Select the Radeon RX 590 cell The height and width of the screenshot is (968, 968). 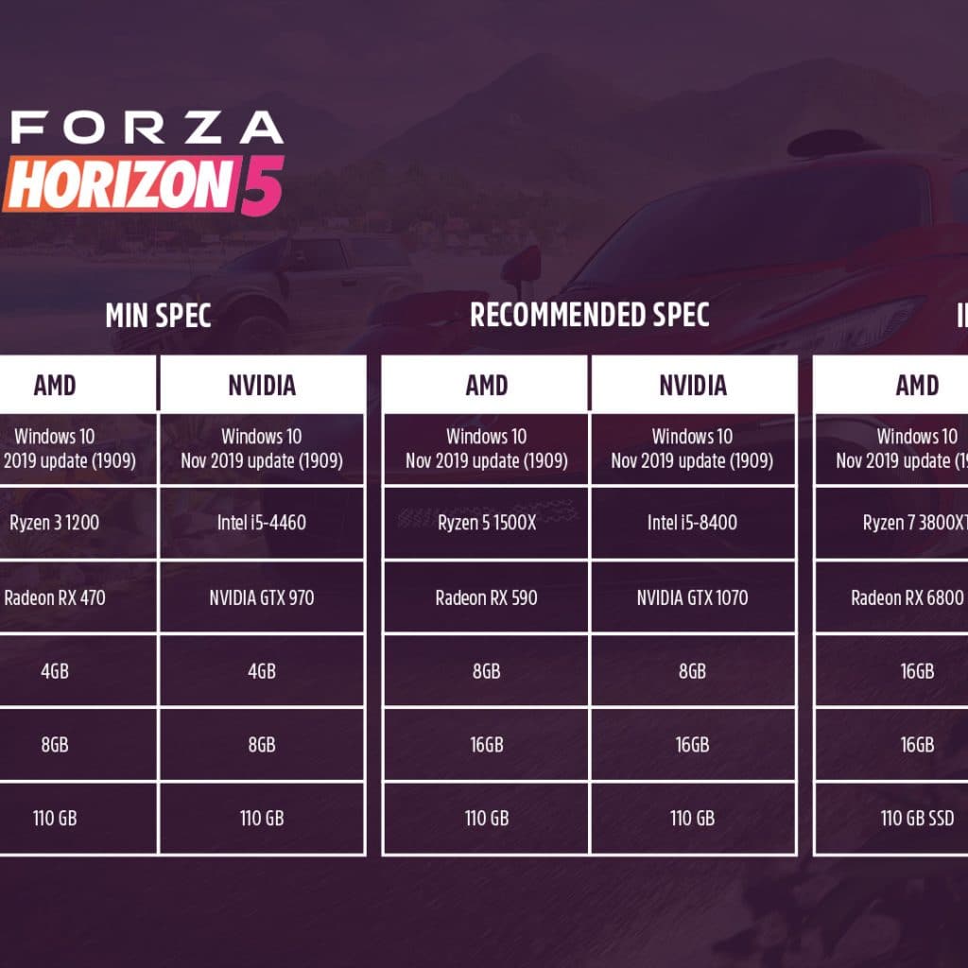pyautogui.click(x=486, y=597)
